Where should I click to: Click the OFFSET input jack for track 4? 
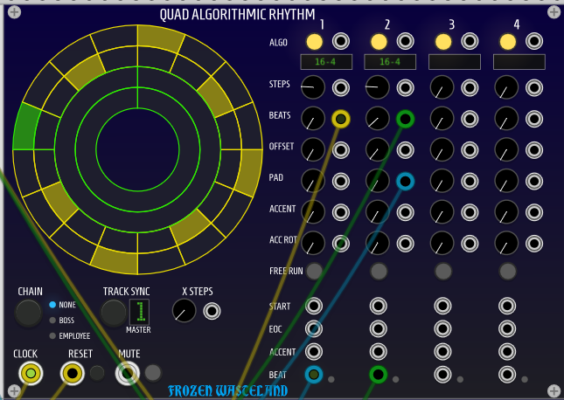pos(534,150)
